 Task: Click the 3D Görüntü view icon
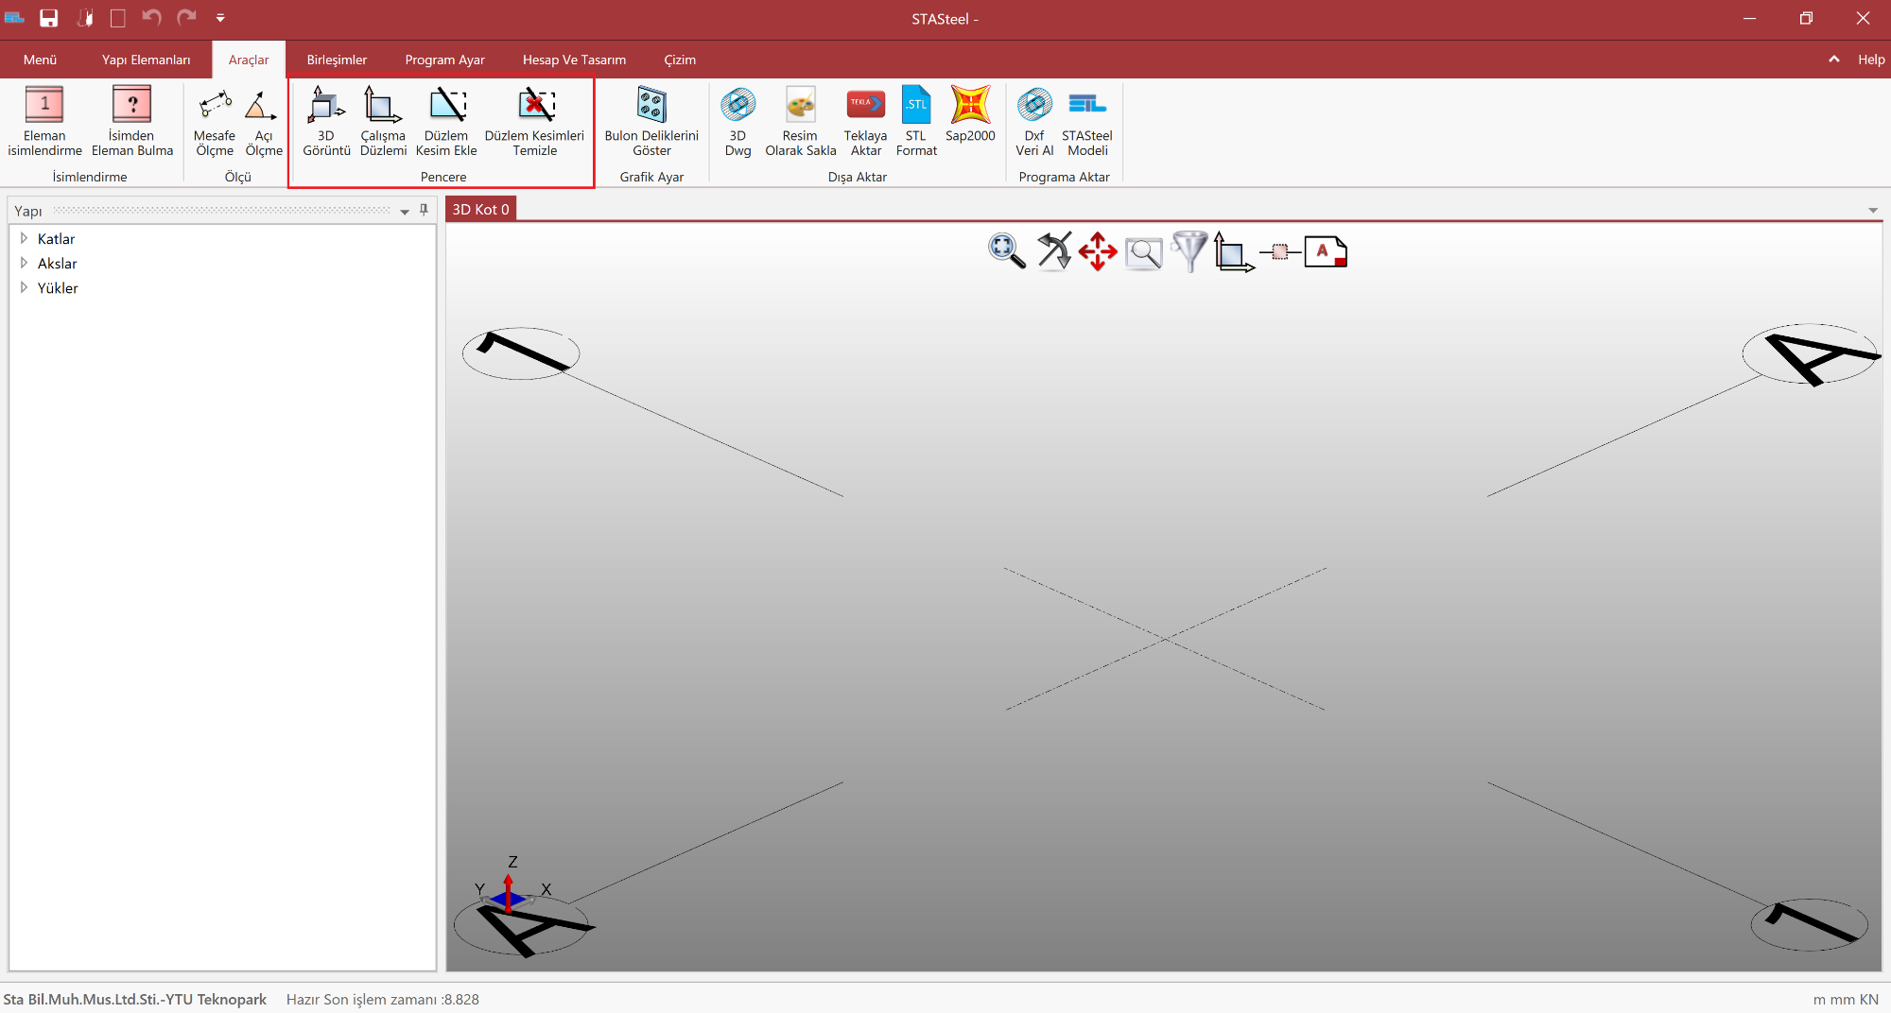(x=326, y=106)
